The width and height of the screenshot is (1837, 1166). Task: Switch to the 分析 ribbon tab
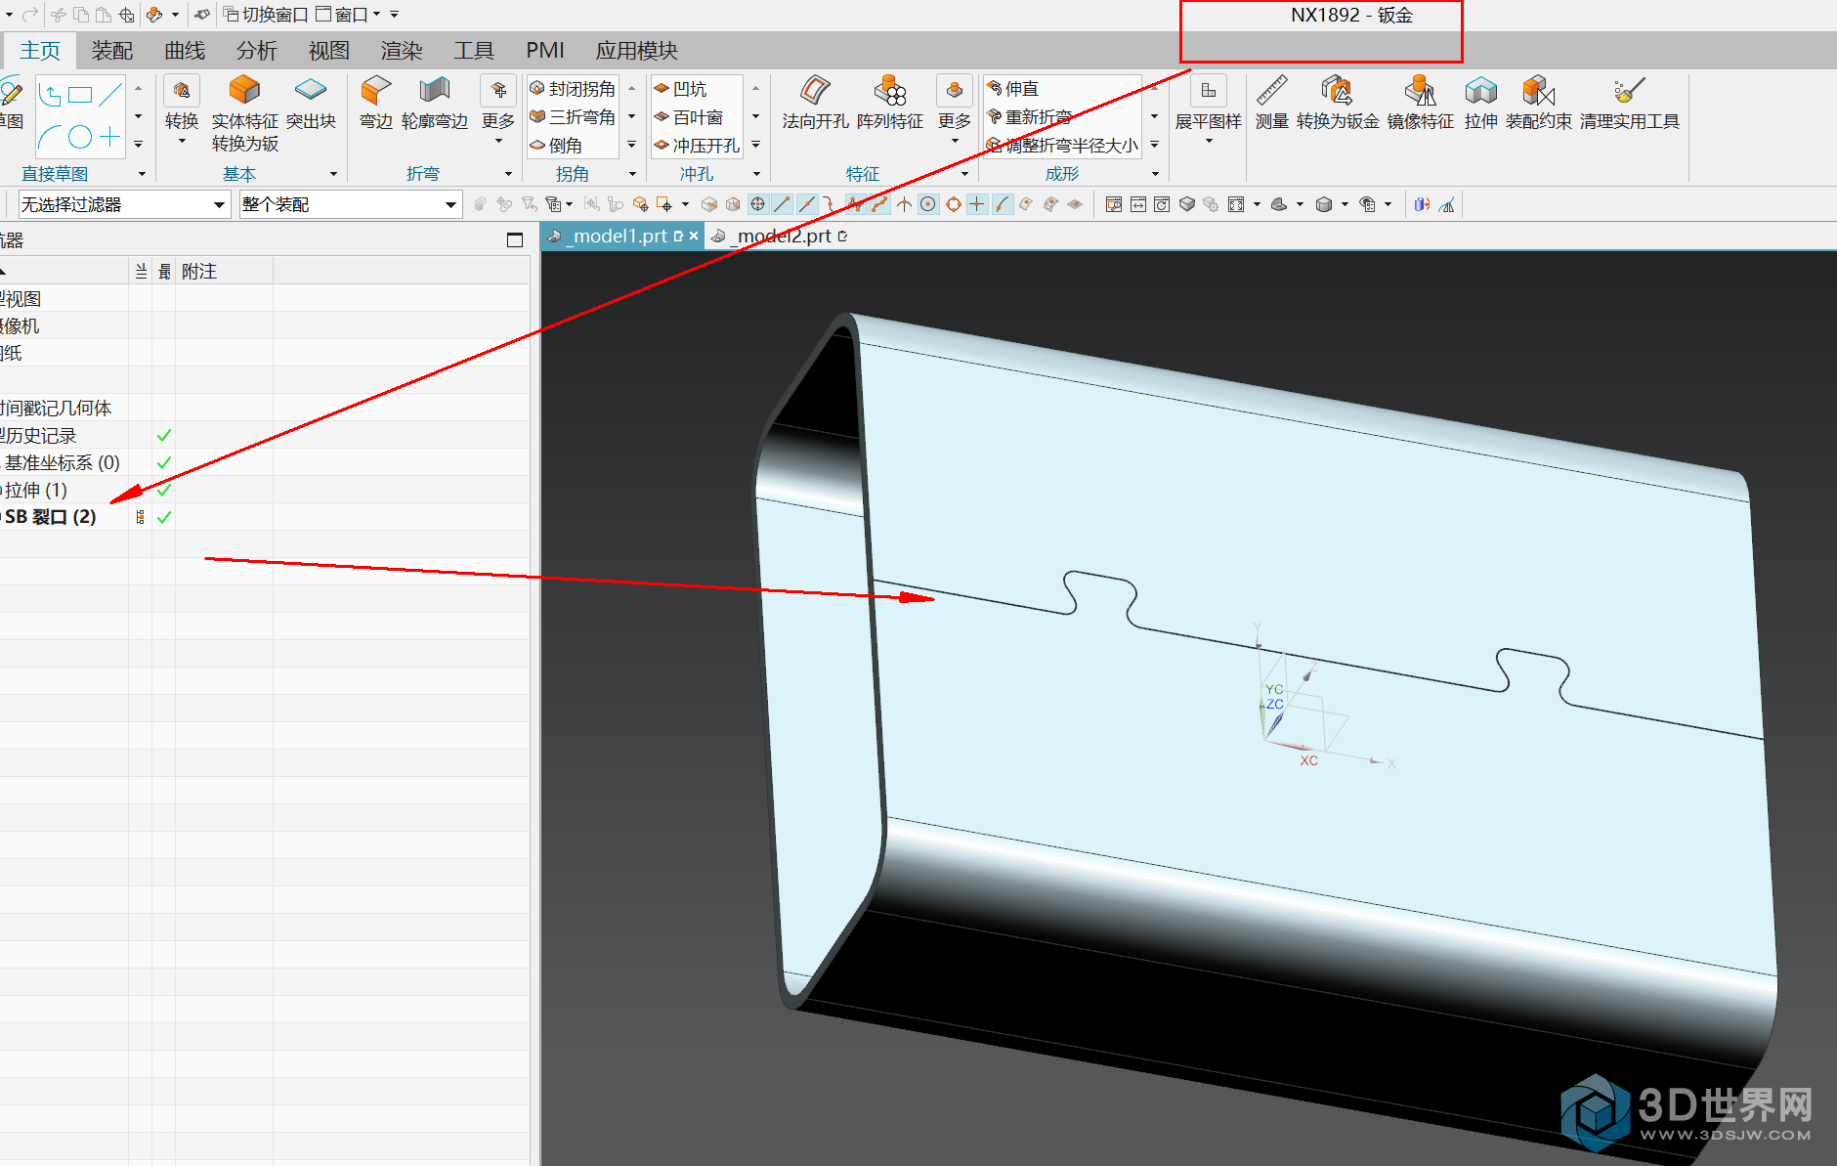(257, 50)
